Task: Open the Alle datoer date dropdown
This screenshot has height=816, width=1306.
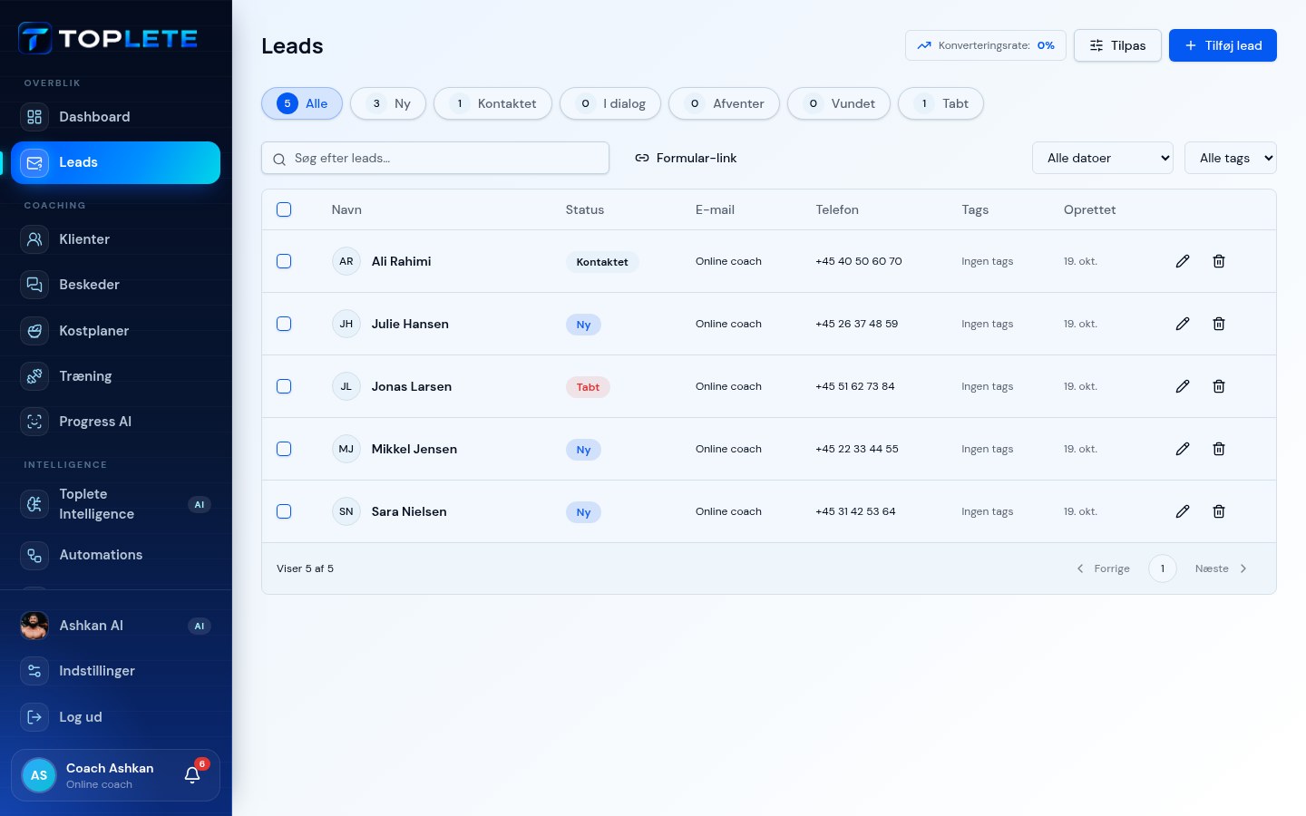Action: pyautogui.click(x=1103, y=158)
